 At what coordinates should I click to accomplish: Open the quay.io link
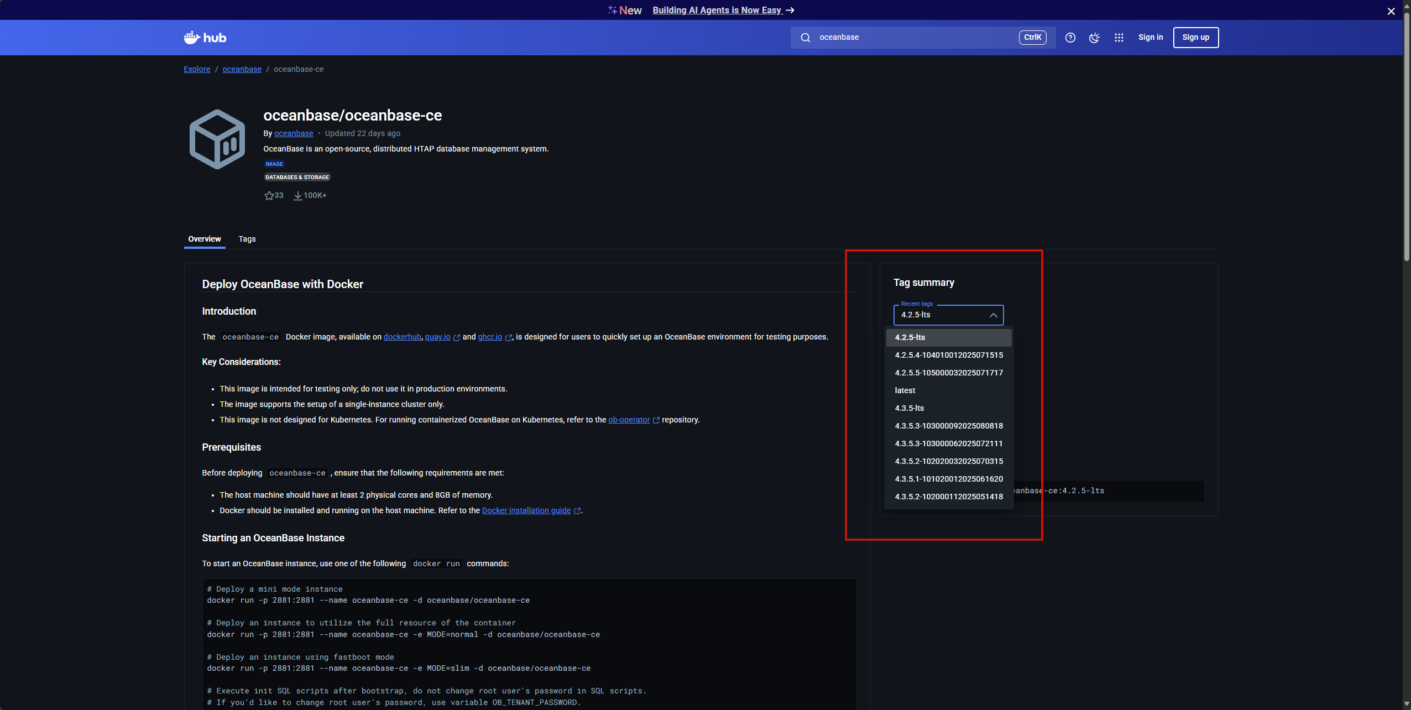point(437,337)
